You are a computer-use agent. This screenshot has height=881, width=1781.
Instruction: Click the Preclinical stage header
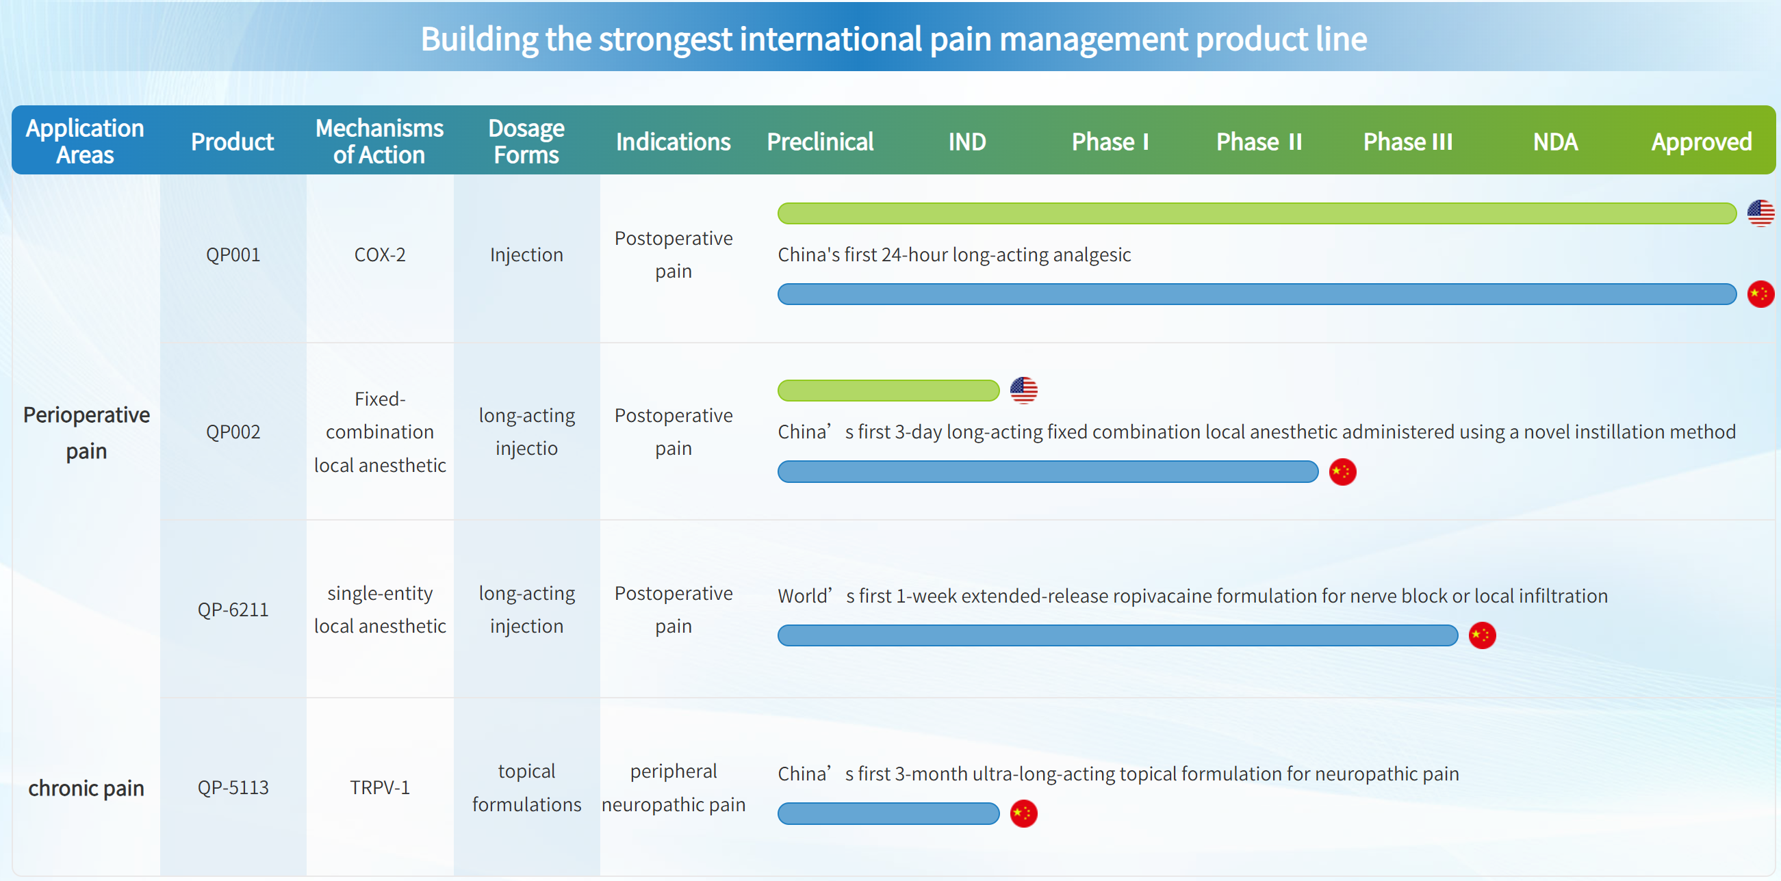tap(820, 142)
